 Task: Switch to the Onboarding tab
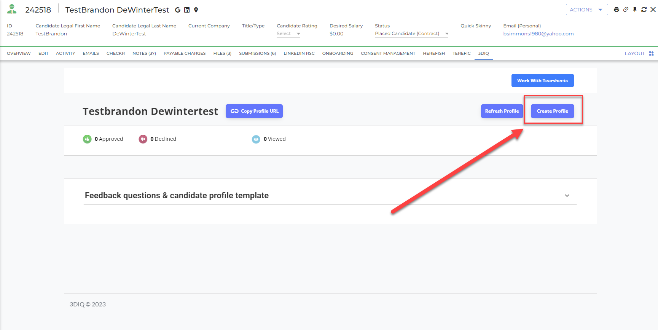tap(338, 53)
